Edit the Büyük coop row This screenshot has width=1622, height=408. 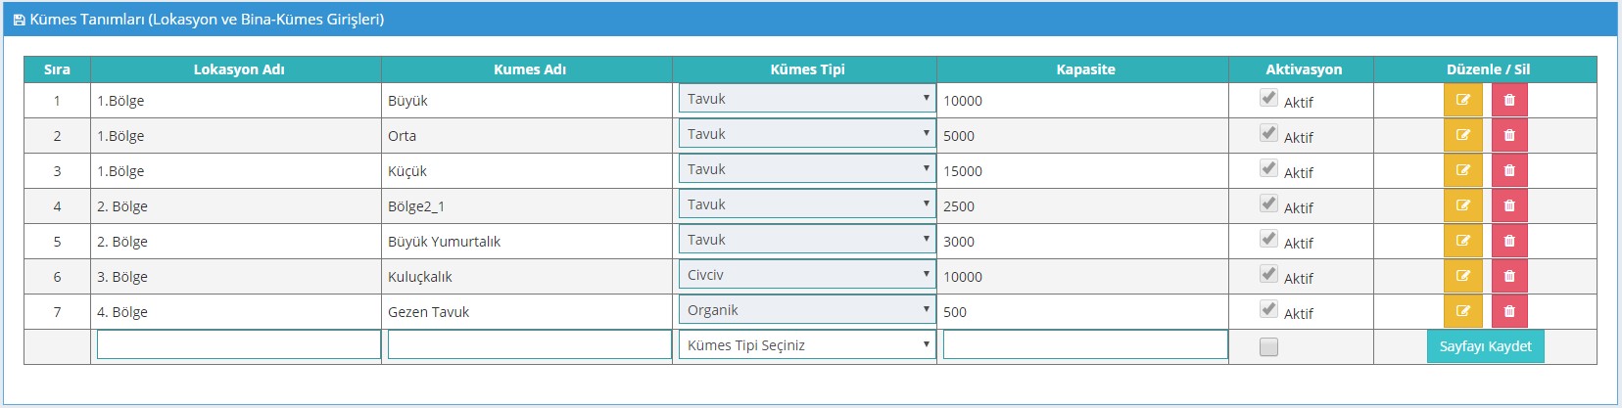(x=1462, y=100)
